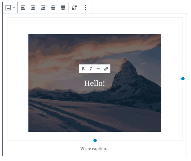Viewport: 191px width, 161px height.
Task: Grab the right-side resize handle
Action: click(183, 79)
